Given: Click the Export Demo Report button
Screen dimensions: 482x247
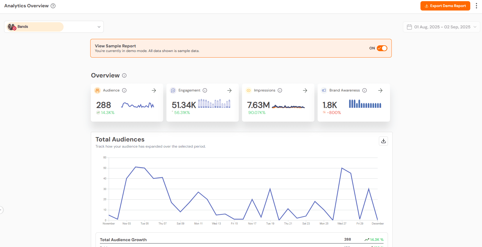Looking at the screenshot, I should 445,6.
